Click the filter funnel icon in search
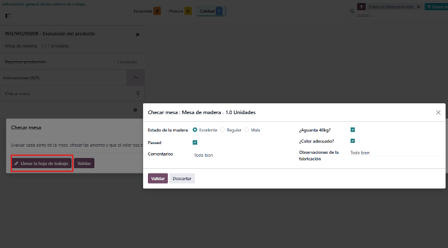448x248 pixels. coord(361,7)
